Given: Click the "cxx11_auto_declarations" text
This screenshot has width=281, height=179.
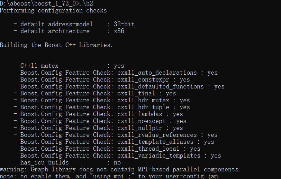Looking at the screenshot, I should (x=157, y=73).
